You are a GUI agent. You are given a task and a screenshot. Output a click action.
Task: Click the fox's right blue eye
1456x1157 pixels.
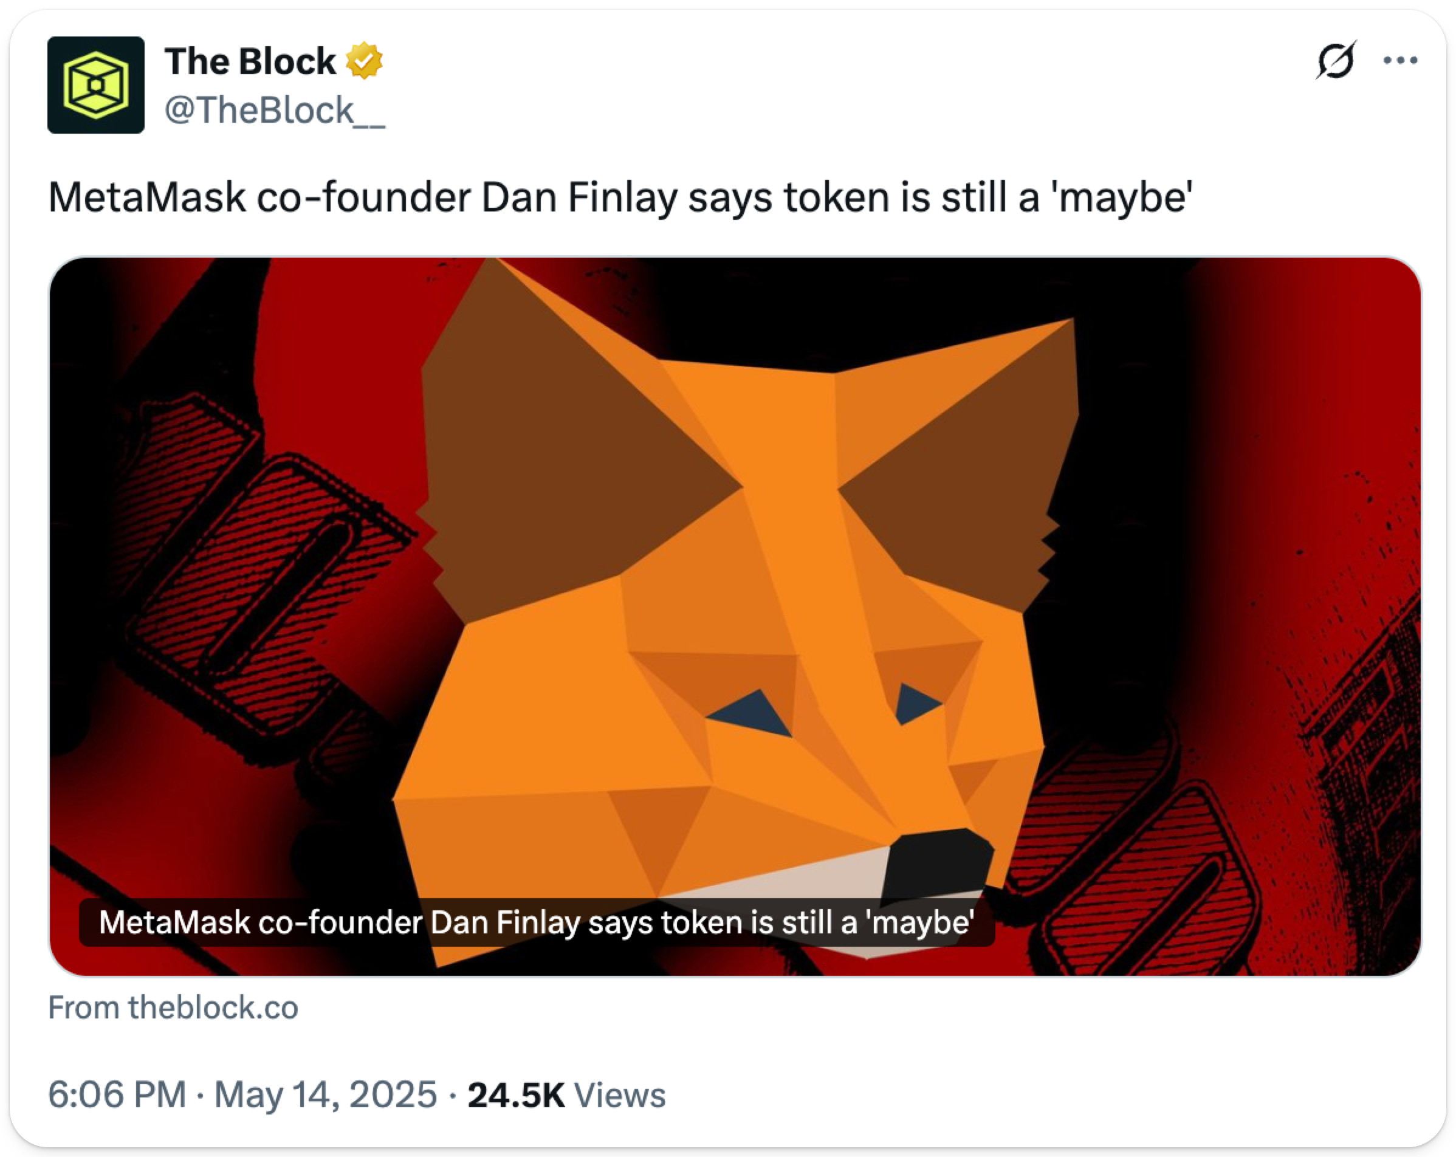coord(916,703)
